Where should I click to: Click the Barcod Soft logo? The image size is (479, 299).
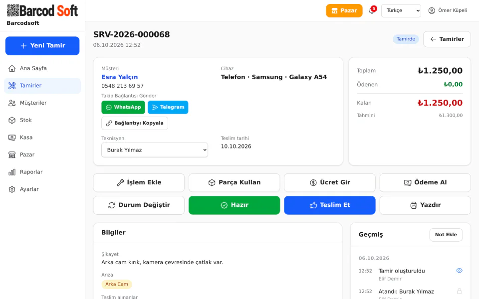coord(42,10)
